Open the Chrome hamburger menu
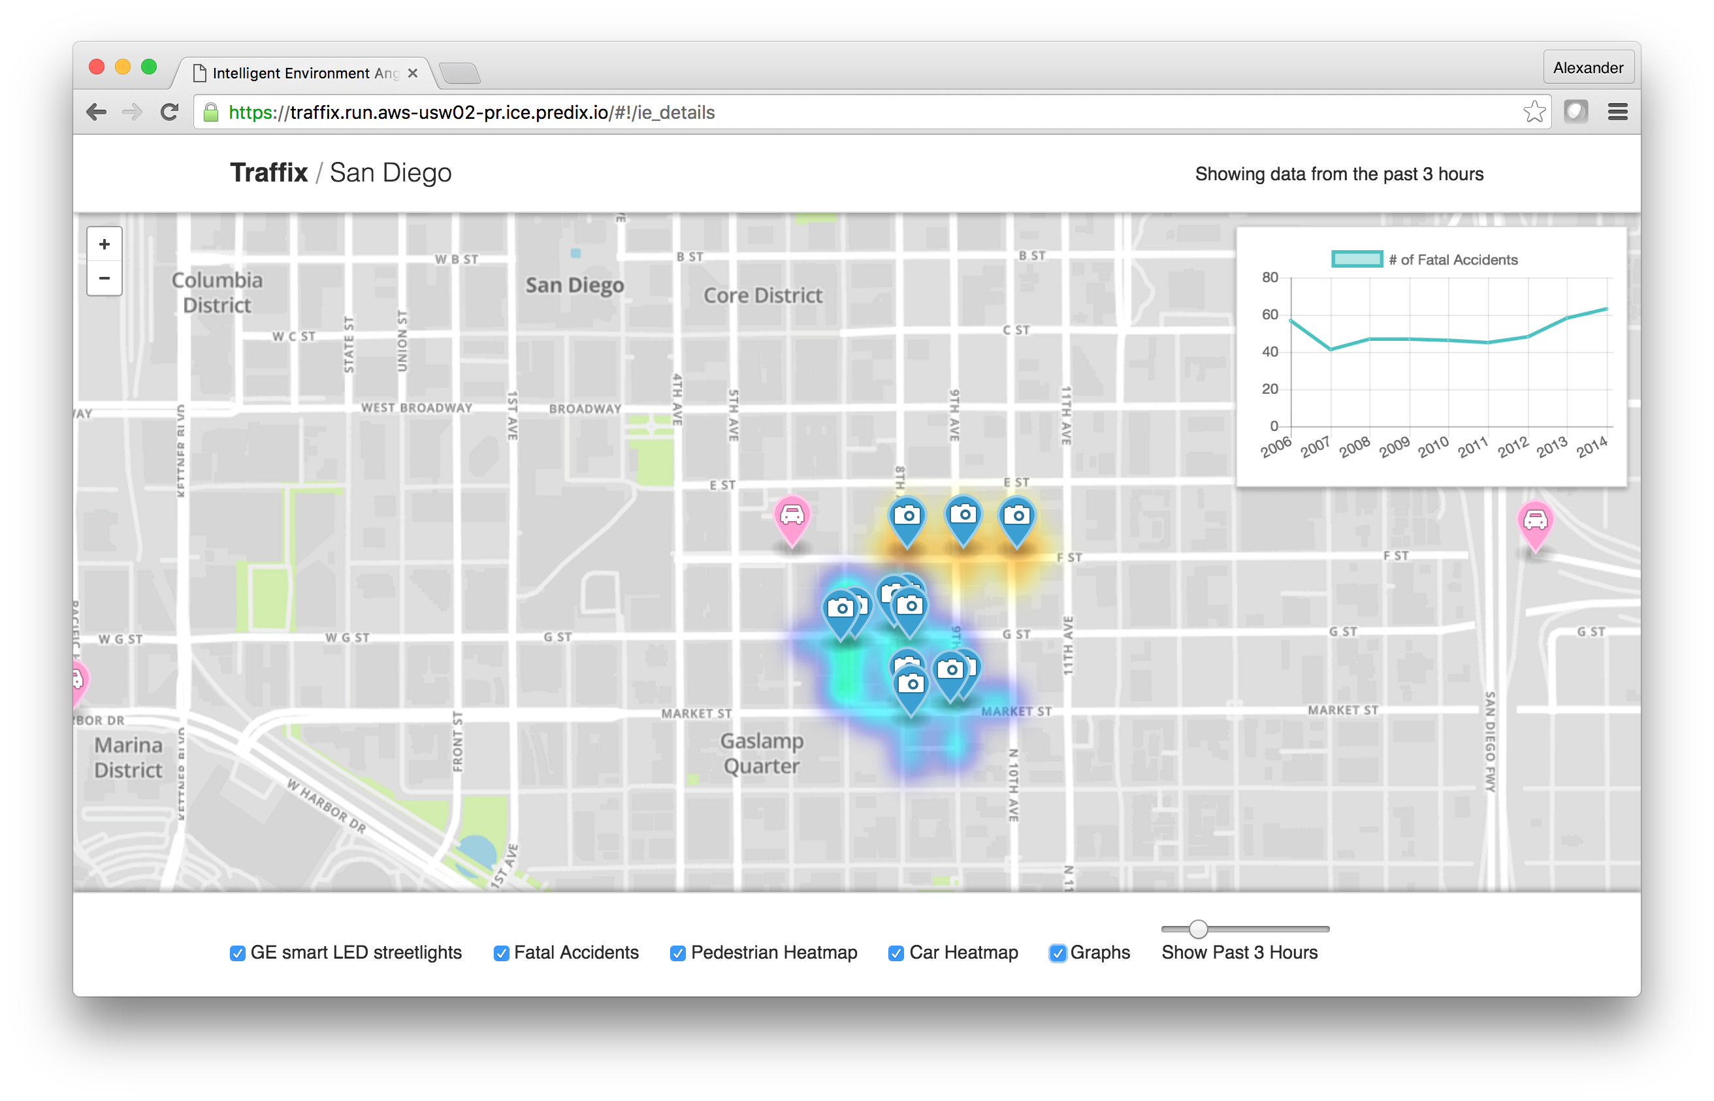Image resolution: width=1714 pixels, height=1101 pixels. click(x=1617, y=112)
